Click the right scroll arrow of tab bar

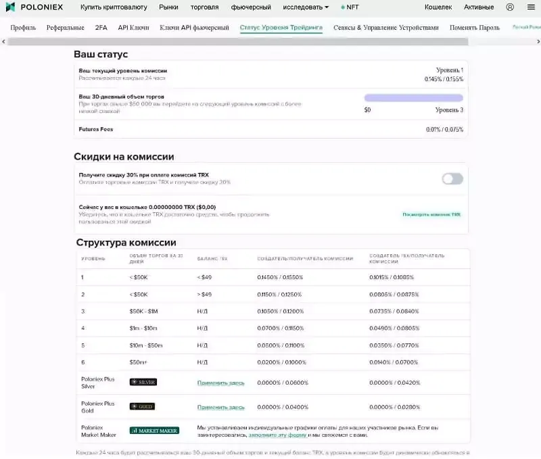pos(538,41)
